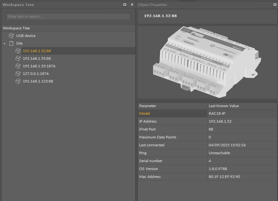278x201 pixels.
Task: Collapse the Site tree node
Action: click(4, 44)
